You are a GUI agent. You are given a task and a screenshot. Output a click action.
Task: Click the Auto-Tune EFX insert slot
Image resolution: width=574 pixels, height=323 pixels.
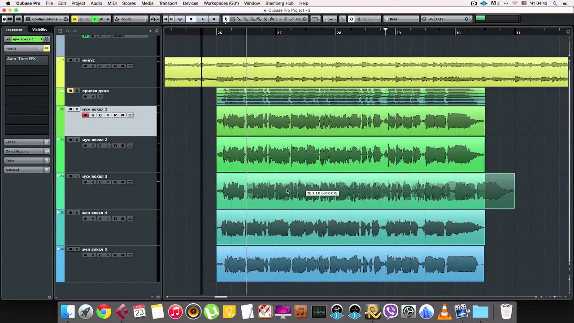(x=27, y=59)
